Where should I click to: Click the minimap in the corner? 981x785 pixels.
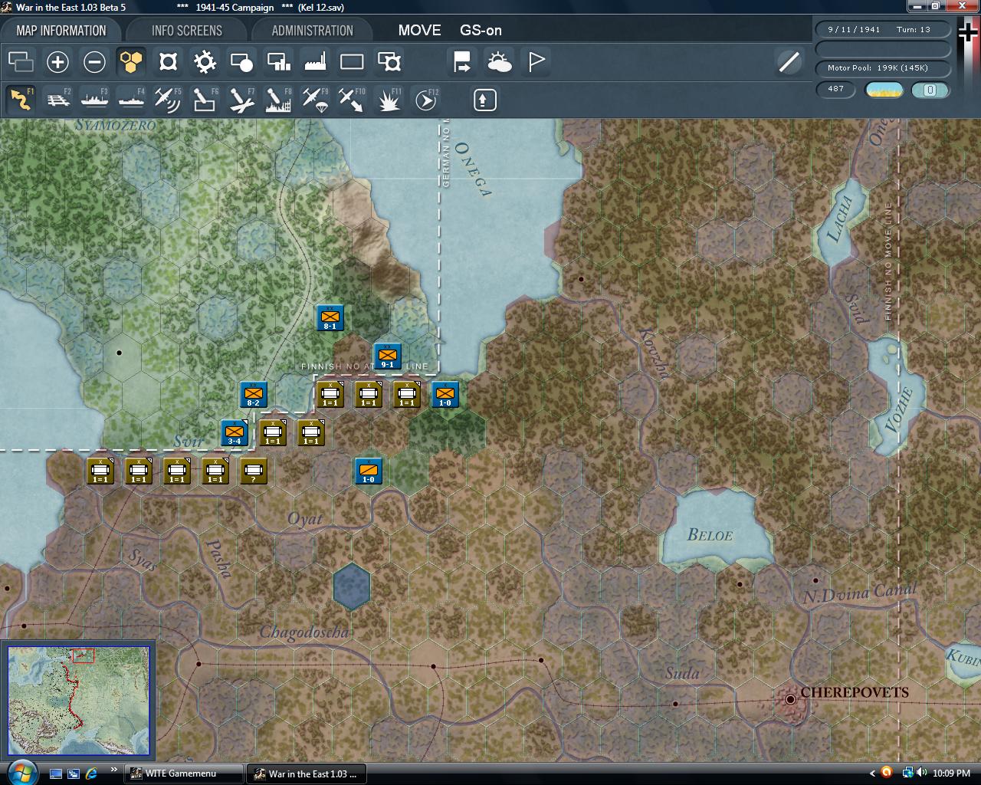pyautogui.click(x=78, y=701)
